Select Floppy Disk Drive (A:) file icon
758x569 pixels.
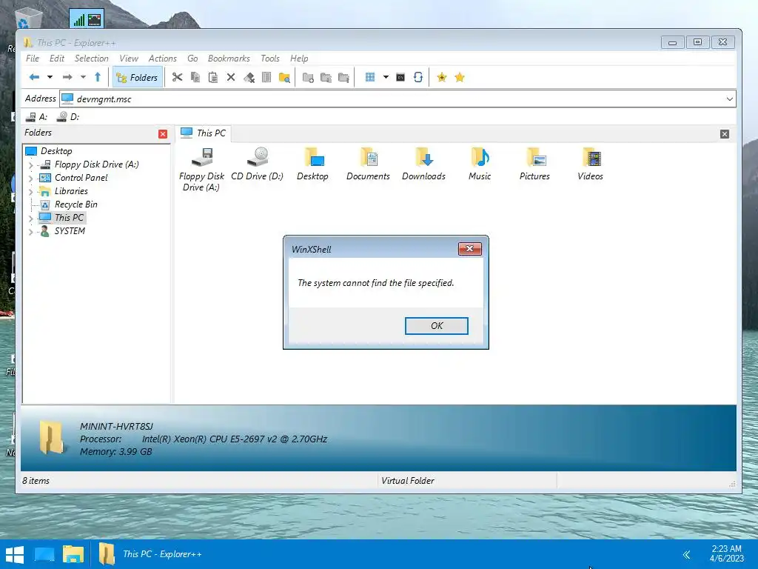pos(201,169)
